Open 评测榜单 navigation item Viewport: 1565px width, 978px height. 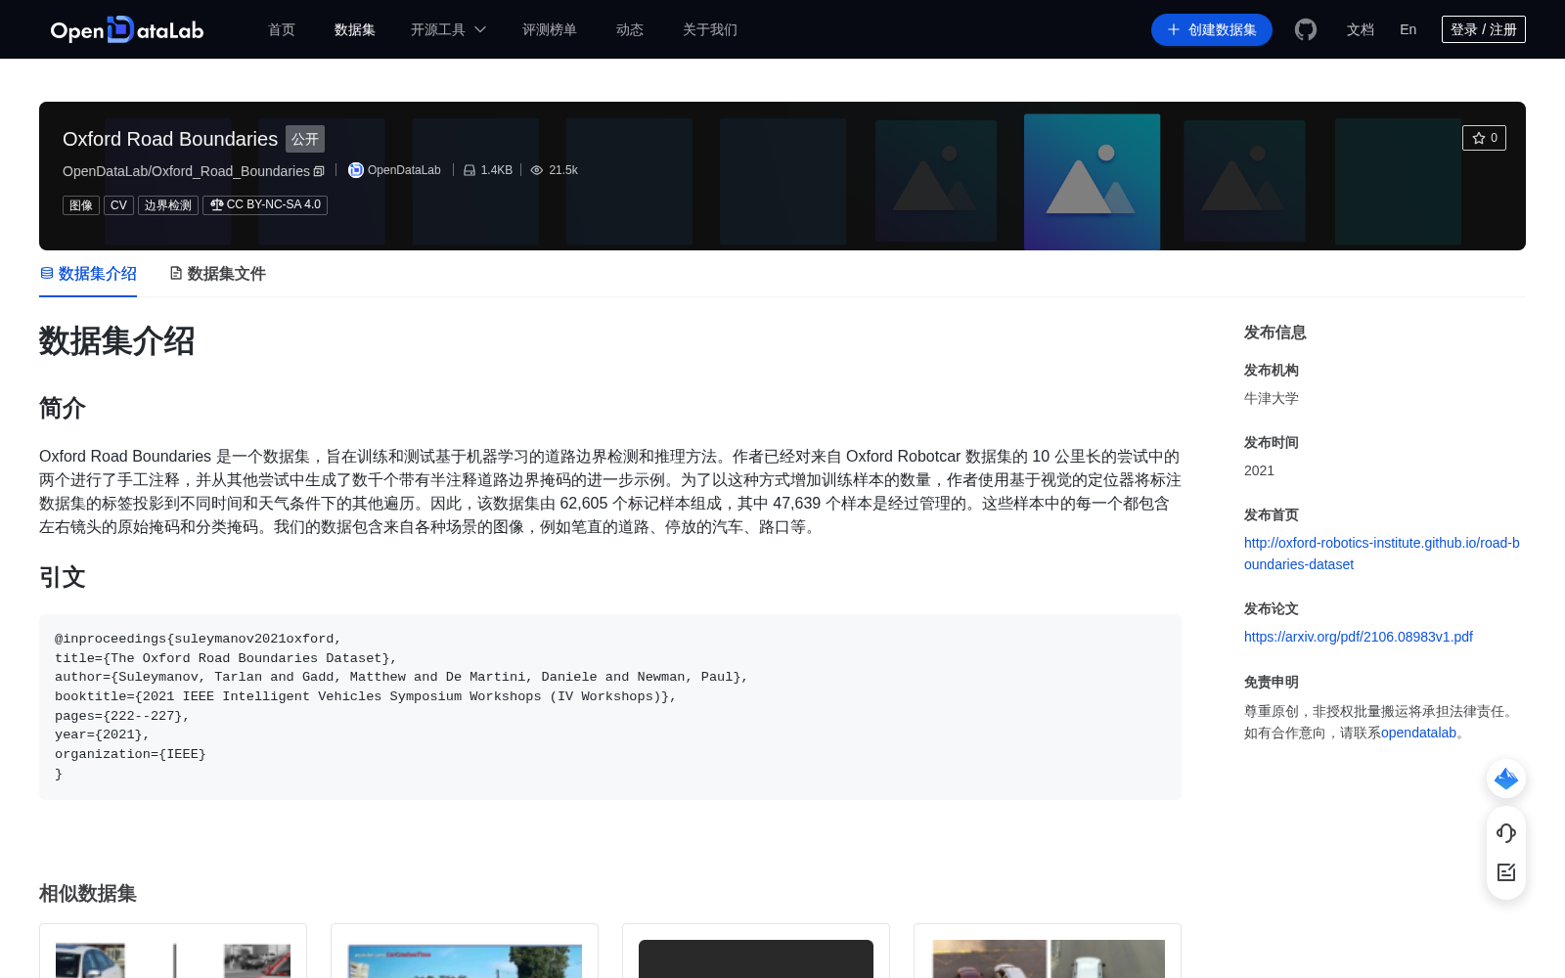550,29
